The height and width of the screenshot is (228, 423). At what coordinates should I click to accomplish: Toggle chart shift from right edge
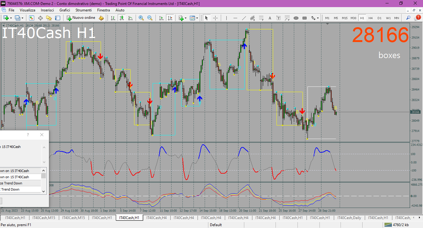[169, 18]
